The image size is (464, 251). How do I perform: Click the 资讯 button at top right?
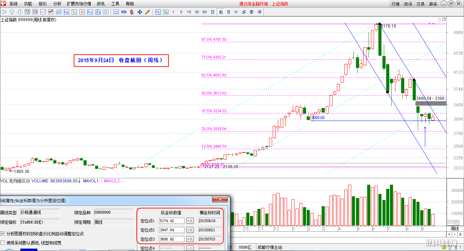pyautogui.click(x=408, y=4)
